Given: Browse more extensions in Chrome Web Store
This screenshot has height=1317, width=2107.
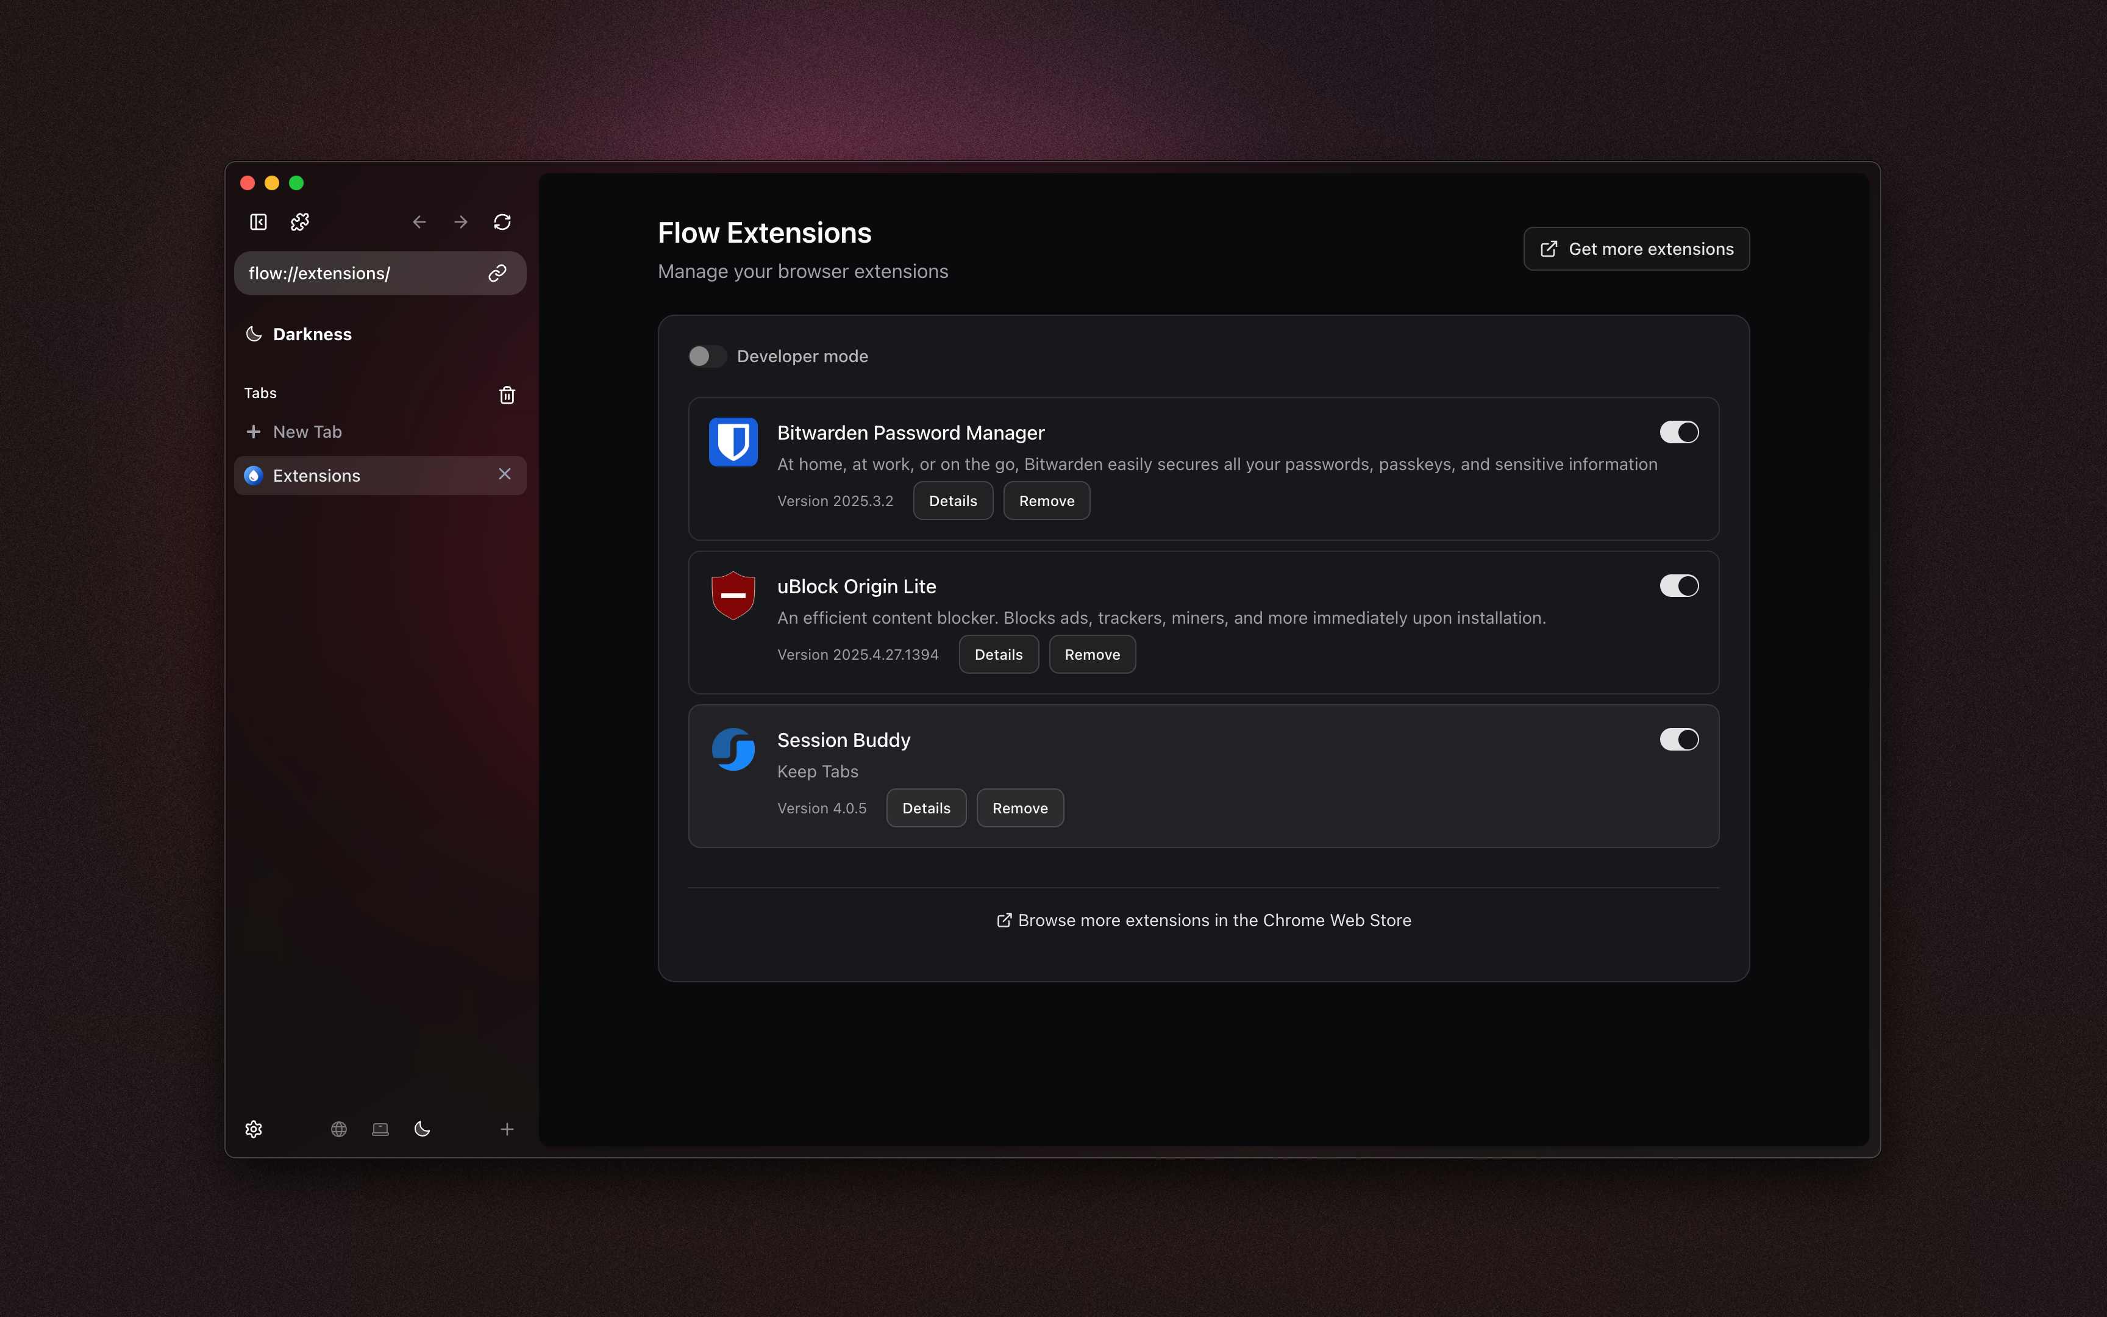Looking at the screenshot, I should [1203, 921].
